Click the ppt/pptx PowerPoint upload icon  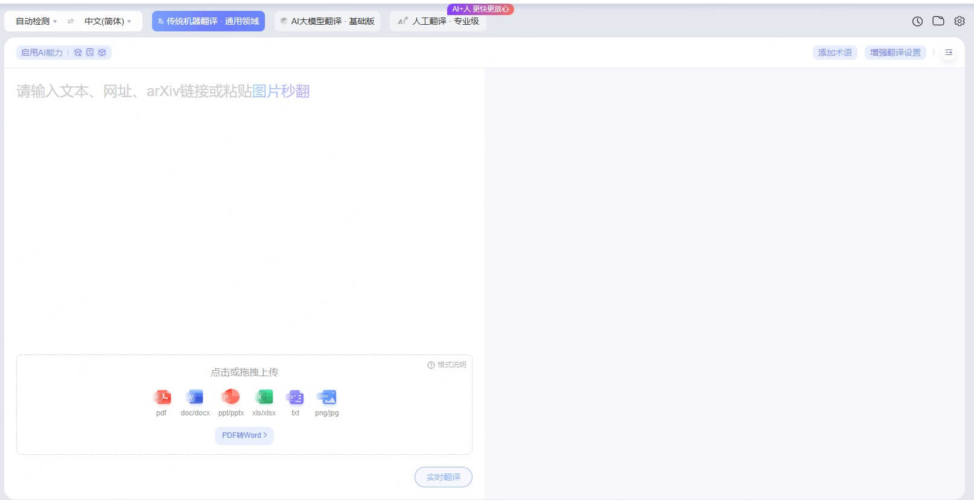(x=231, y=397)
